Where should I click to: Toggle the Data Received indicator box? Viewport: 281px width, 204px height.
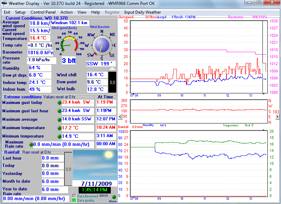[74, 196]
